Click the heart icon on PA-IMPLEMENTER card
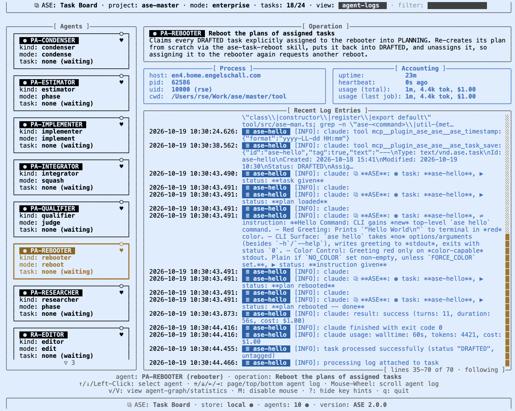Viewport: 515px width, 411px height. [x=121, y=124]
